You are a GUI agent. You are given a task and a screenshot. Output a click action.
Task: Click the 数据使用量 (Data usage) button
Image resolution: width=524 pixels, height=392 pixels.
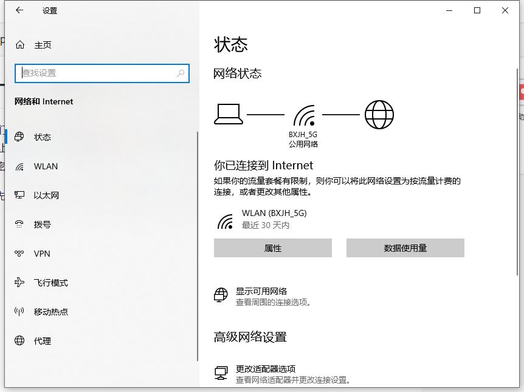click(405, 248)
